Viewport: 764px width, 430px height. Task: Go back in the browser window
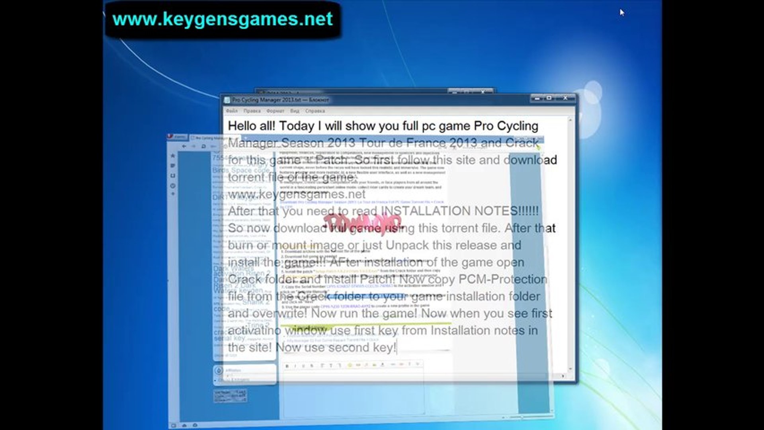coord(184,146)
